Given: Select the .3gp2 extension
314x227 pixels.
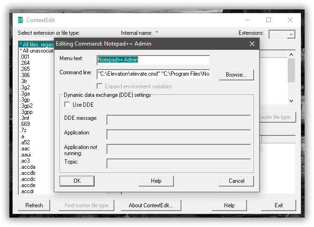Looking at the screenshot, I should pyautogui.click(x=26, y=106).
